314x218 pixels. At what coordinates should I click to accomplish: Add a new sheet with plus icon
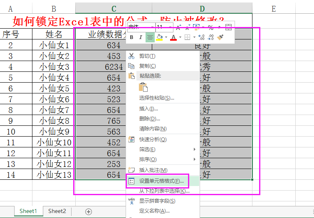click(x=89, y=212)
